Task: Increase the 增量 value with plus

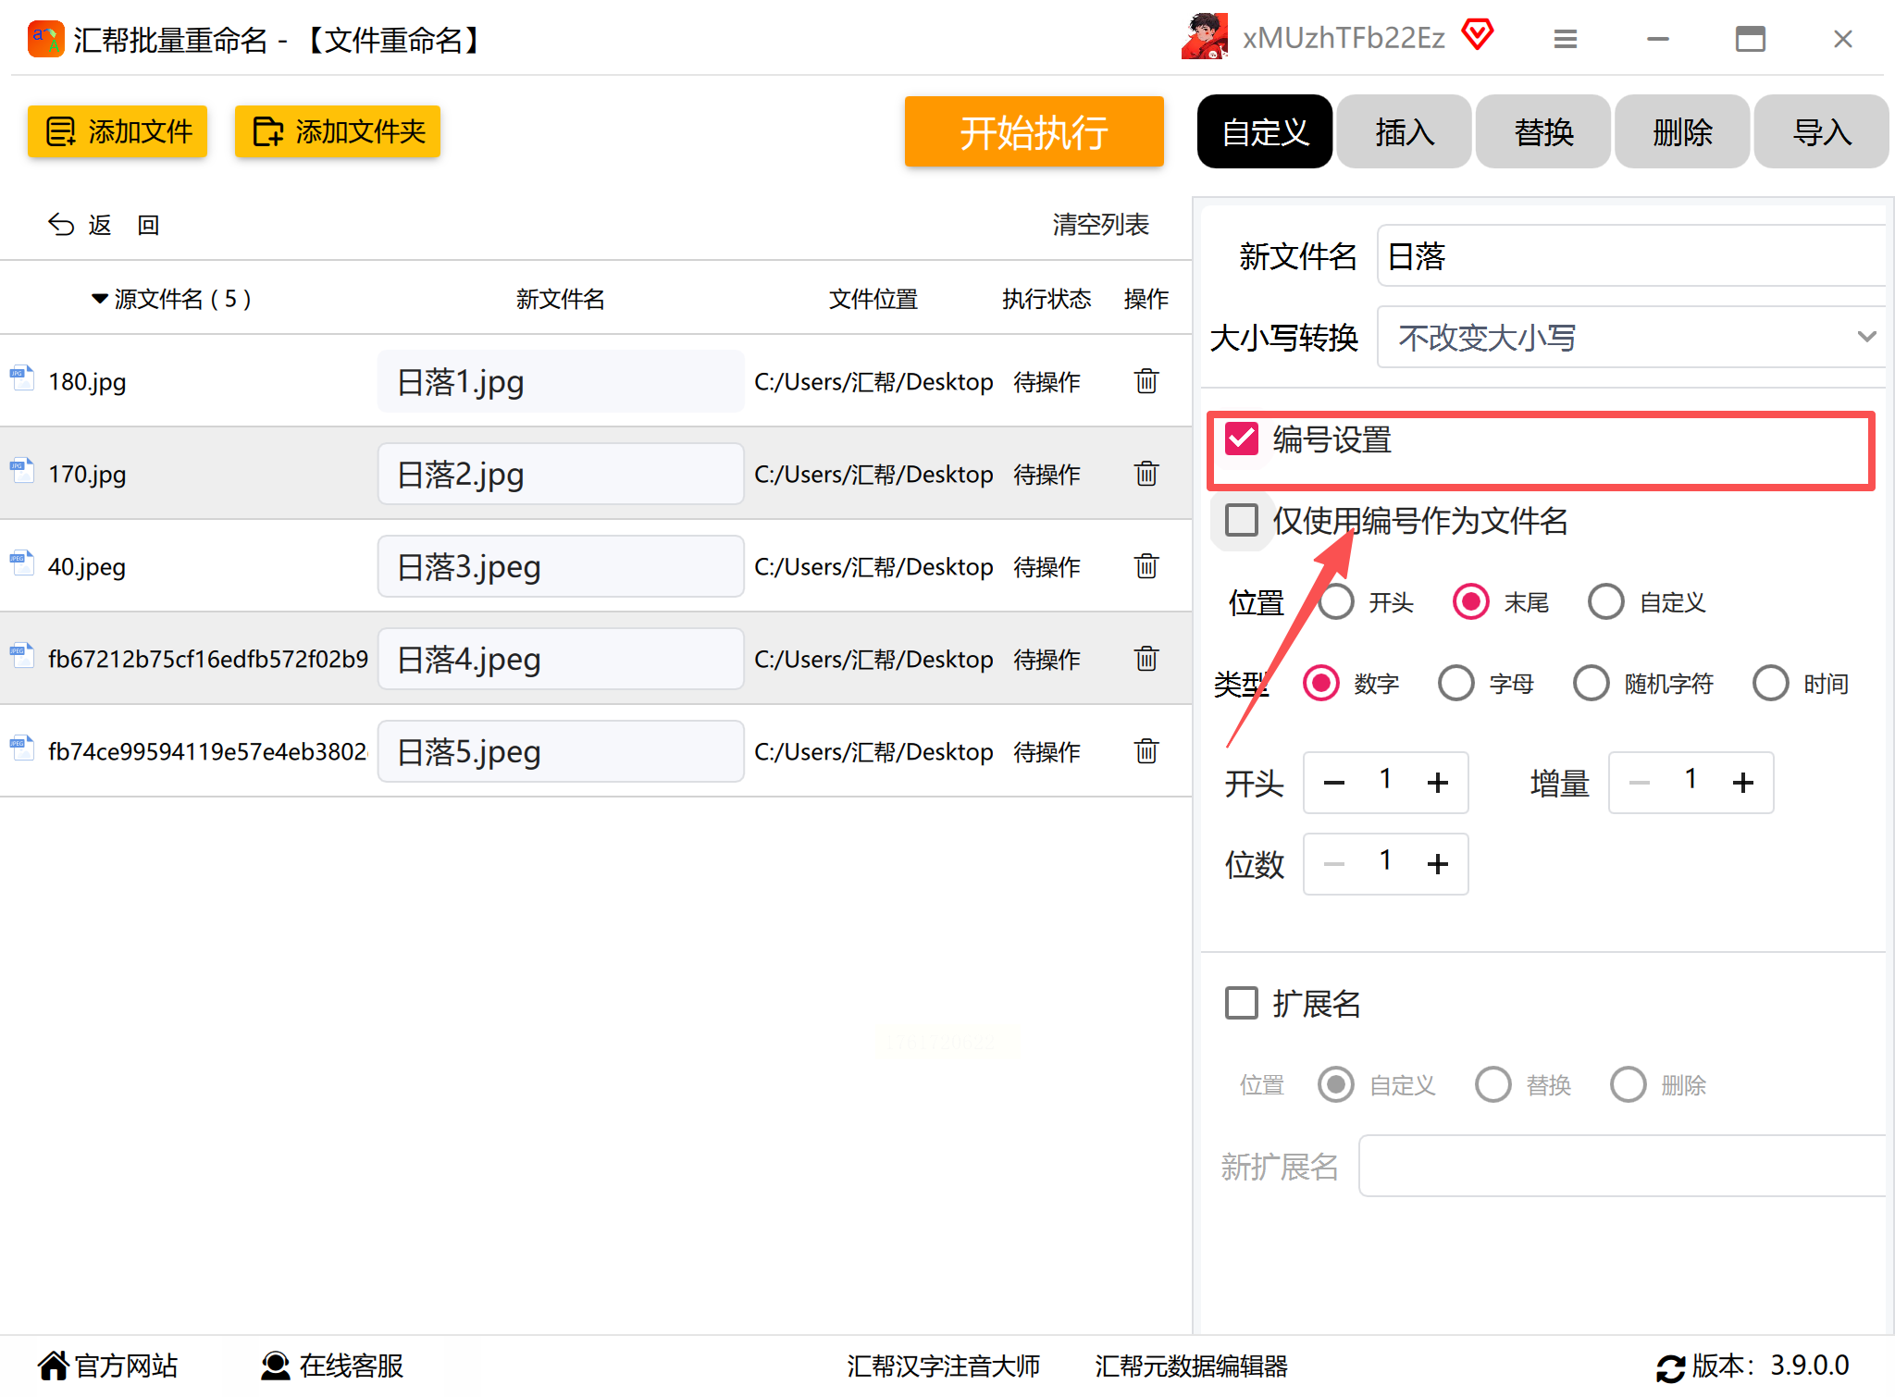Action: [x=1742, y=783]
